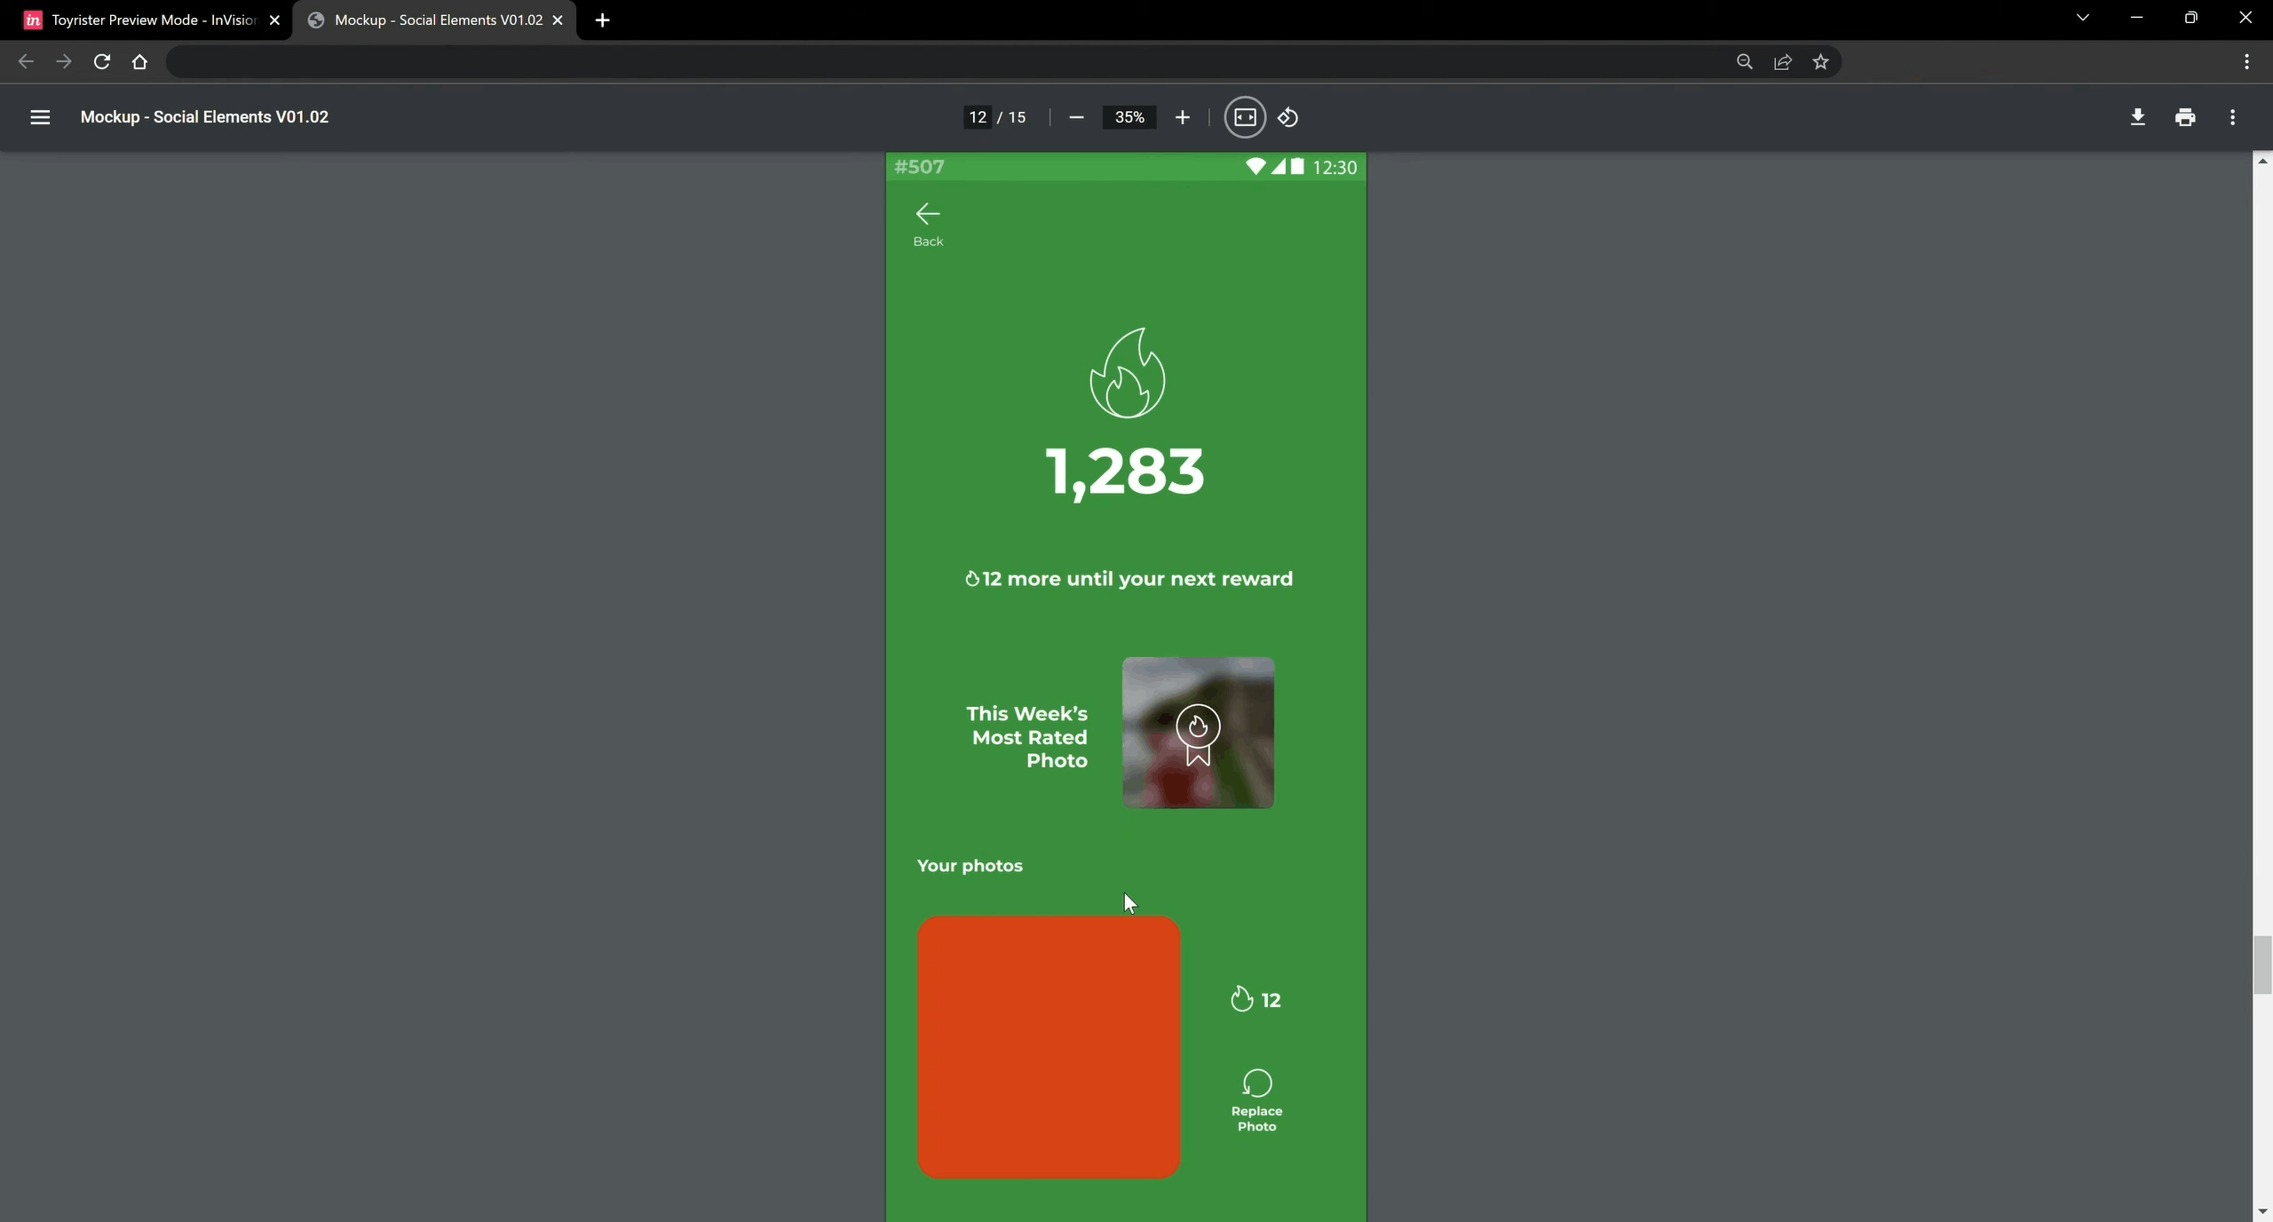Click the Fit to page icon

1245,117
